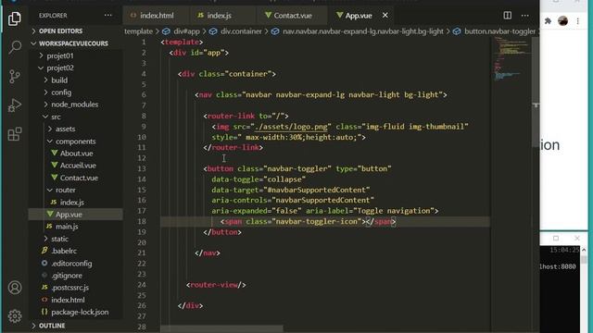Expand the projet01 folder

(x=60, y=55)
